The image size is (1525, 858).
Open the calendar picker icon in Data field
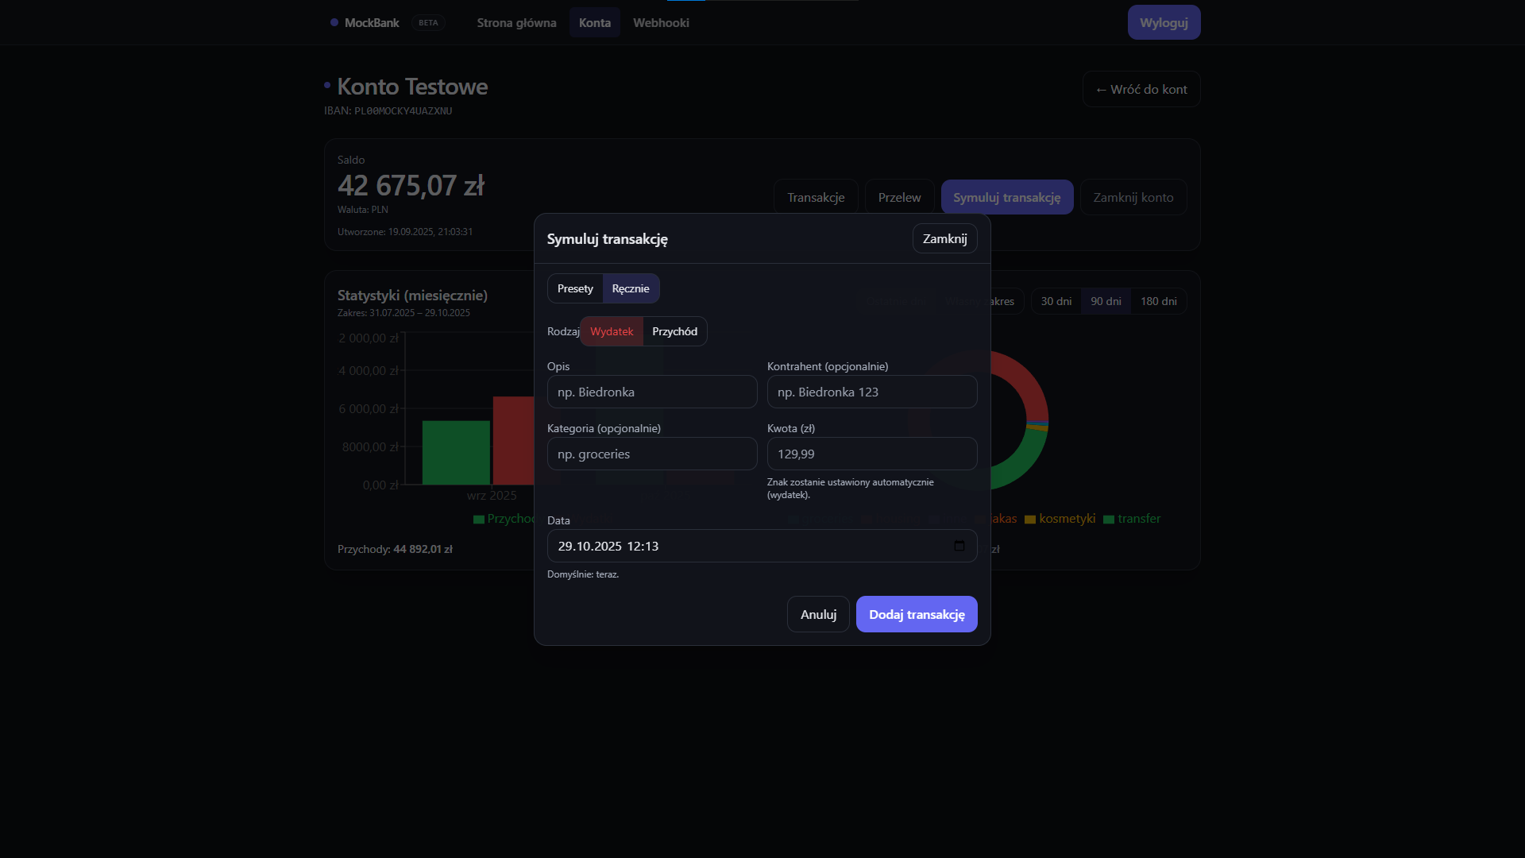[x=959, y=546]
